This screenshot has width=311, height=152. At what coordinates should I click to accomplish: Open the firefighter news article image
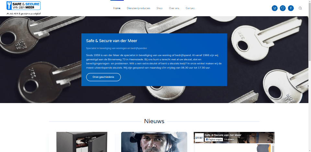(x=154, y=142)
